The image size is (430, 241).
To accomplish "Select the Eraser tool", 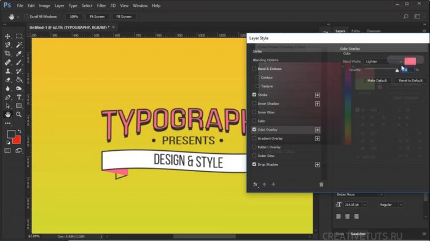I will [7, 80].
